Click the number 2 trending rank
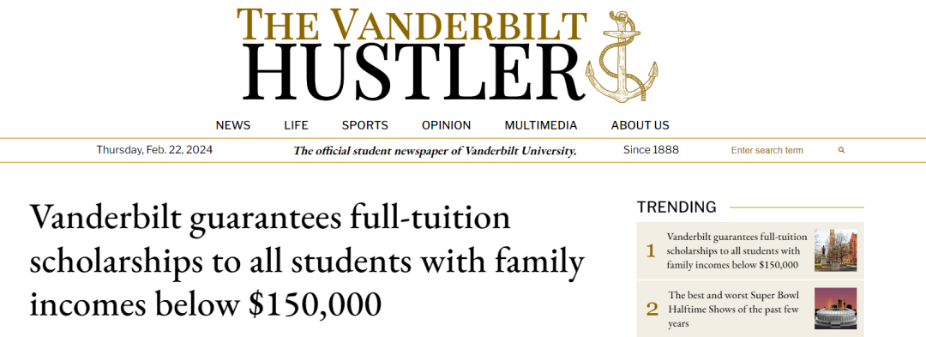This screenshot has width=926, height=337. [652, 309]
